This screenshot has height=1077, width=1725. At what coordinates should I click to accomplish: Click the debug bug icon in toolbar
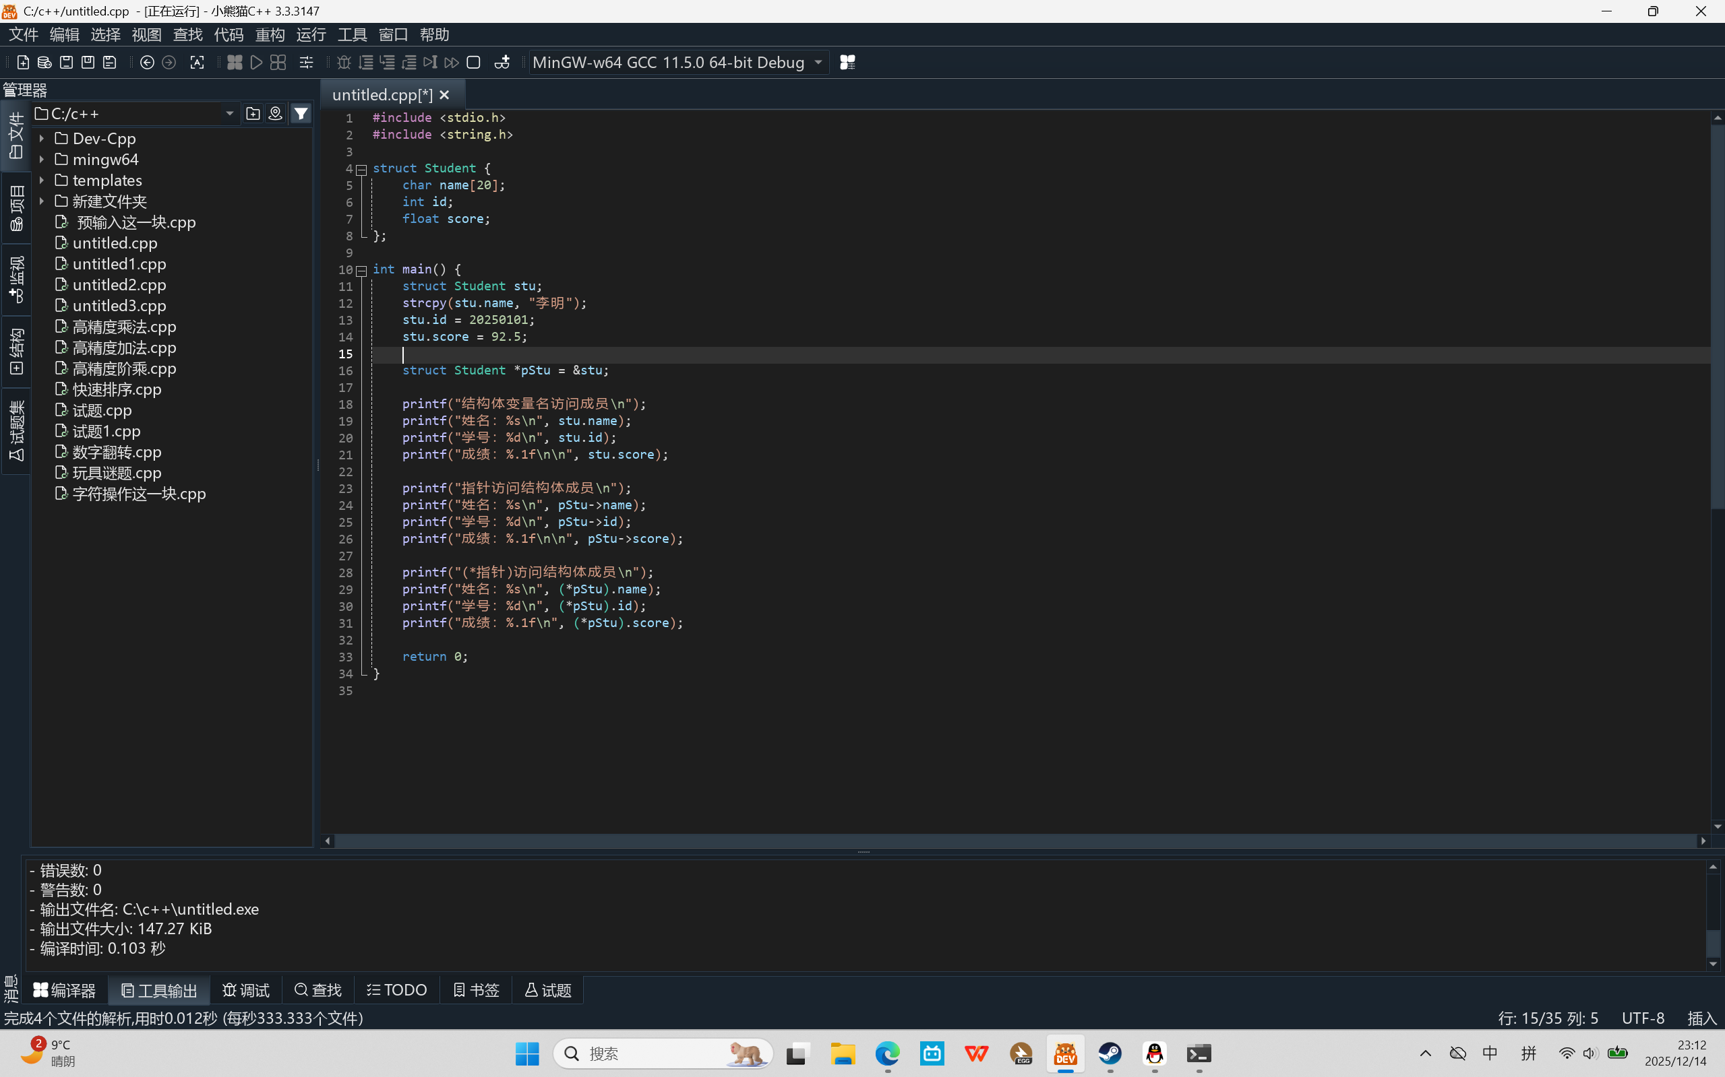point(344,63)
